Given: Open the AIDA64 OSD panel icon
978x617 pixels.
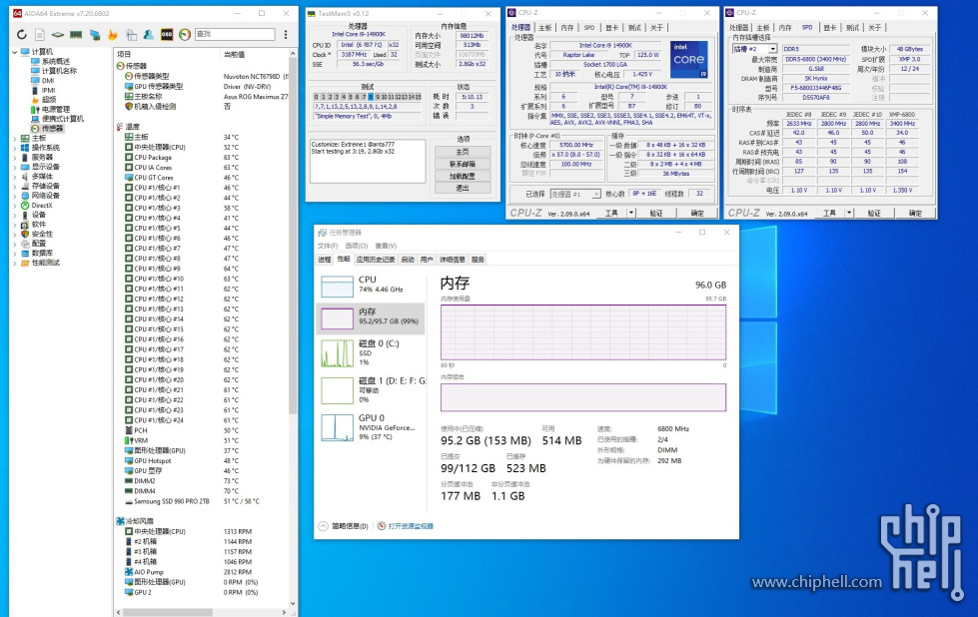Looking at the screenshot, I should pyautogui.click(x=167, y=35).
